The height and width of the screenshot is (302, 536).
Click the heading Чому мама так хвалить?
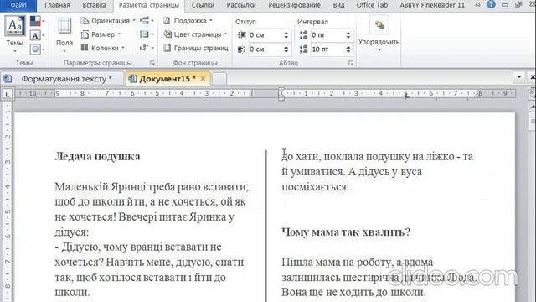tap(346, 232)
